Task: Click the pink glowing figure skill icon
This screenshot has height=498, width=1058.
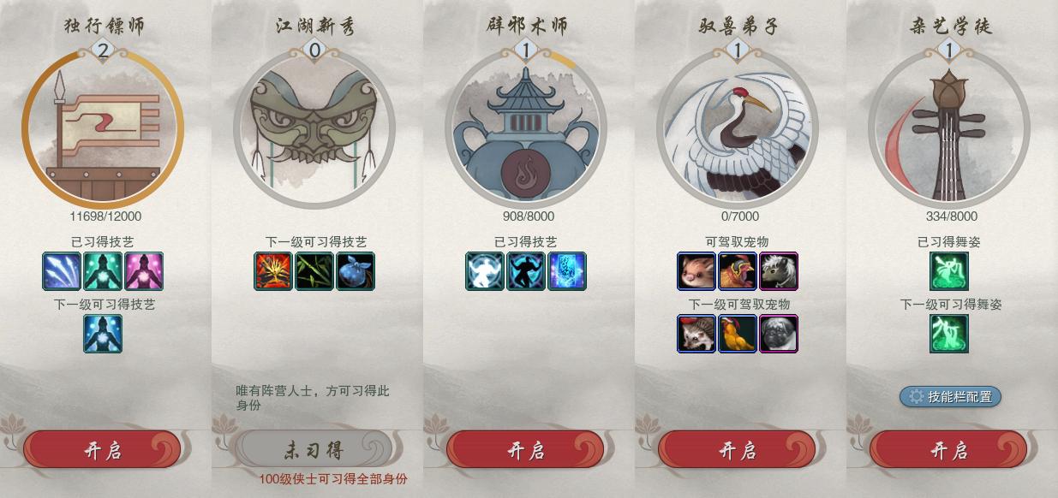Action: (144, 271)
